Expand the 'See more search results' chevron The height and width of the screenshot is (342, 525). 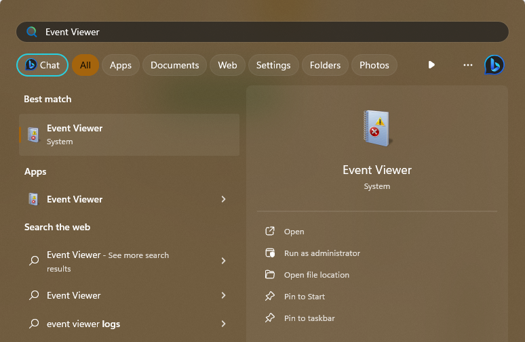(223, 261)
